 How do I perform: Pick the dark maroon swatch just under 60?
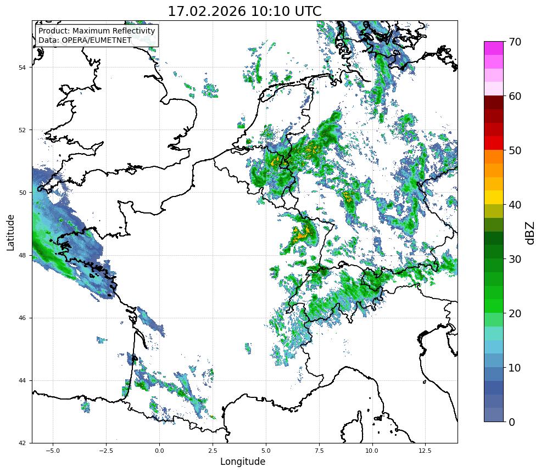pos(494,103)
